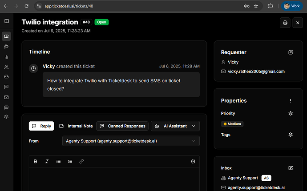
Task: Open the Work profile menu
Action: pyautogui.click(x=292, y=6)
